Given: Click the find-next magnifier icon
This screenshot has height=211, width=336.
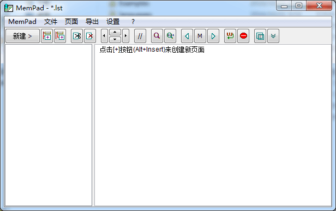Looking at the screenshot, I should [x=170, y=36].
